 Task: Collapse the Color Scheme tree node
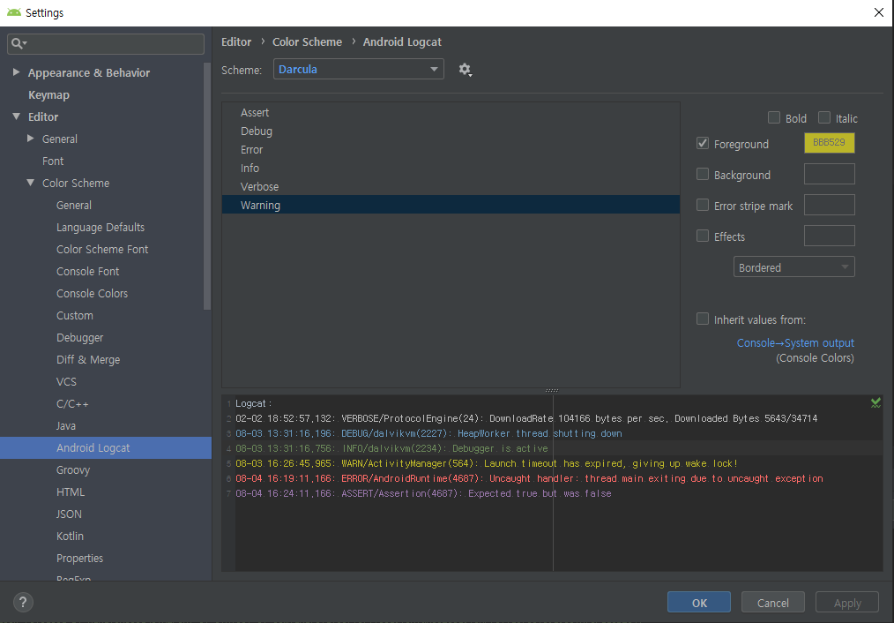pyautogui.click(x=30, y=183)
